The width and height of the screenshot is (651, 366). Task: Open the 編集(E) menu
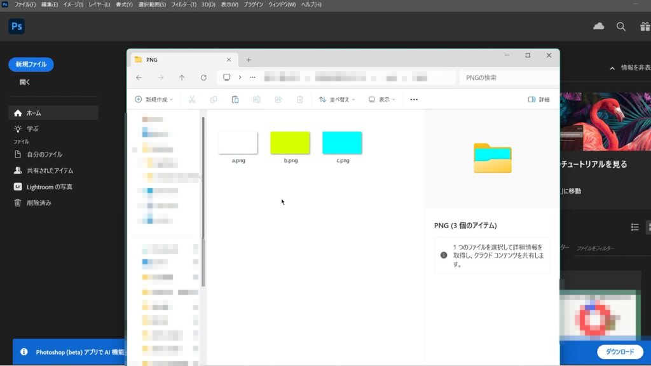[x=50, y=4]
